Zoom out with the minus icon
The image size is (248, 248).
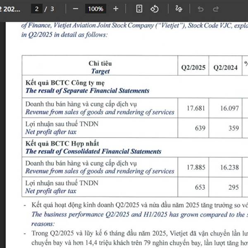point(76,9)
